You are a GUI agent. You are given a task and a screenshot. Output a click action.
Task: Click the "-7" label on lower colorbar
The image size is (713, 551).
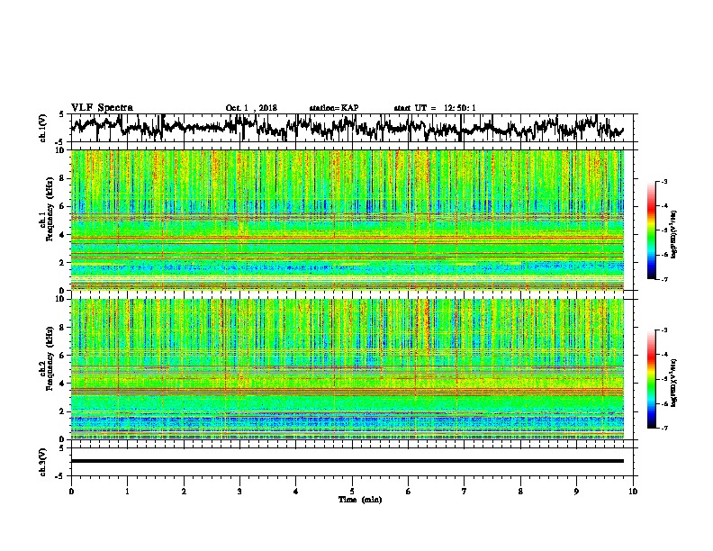click(x=663, y=429)
